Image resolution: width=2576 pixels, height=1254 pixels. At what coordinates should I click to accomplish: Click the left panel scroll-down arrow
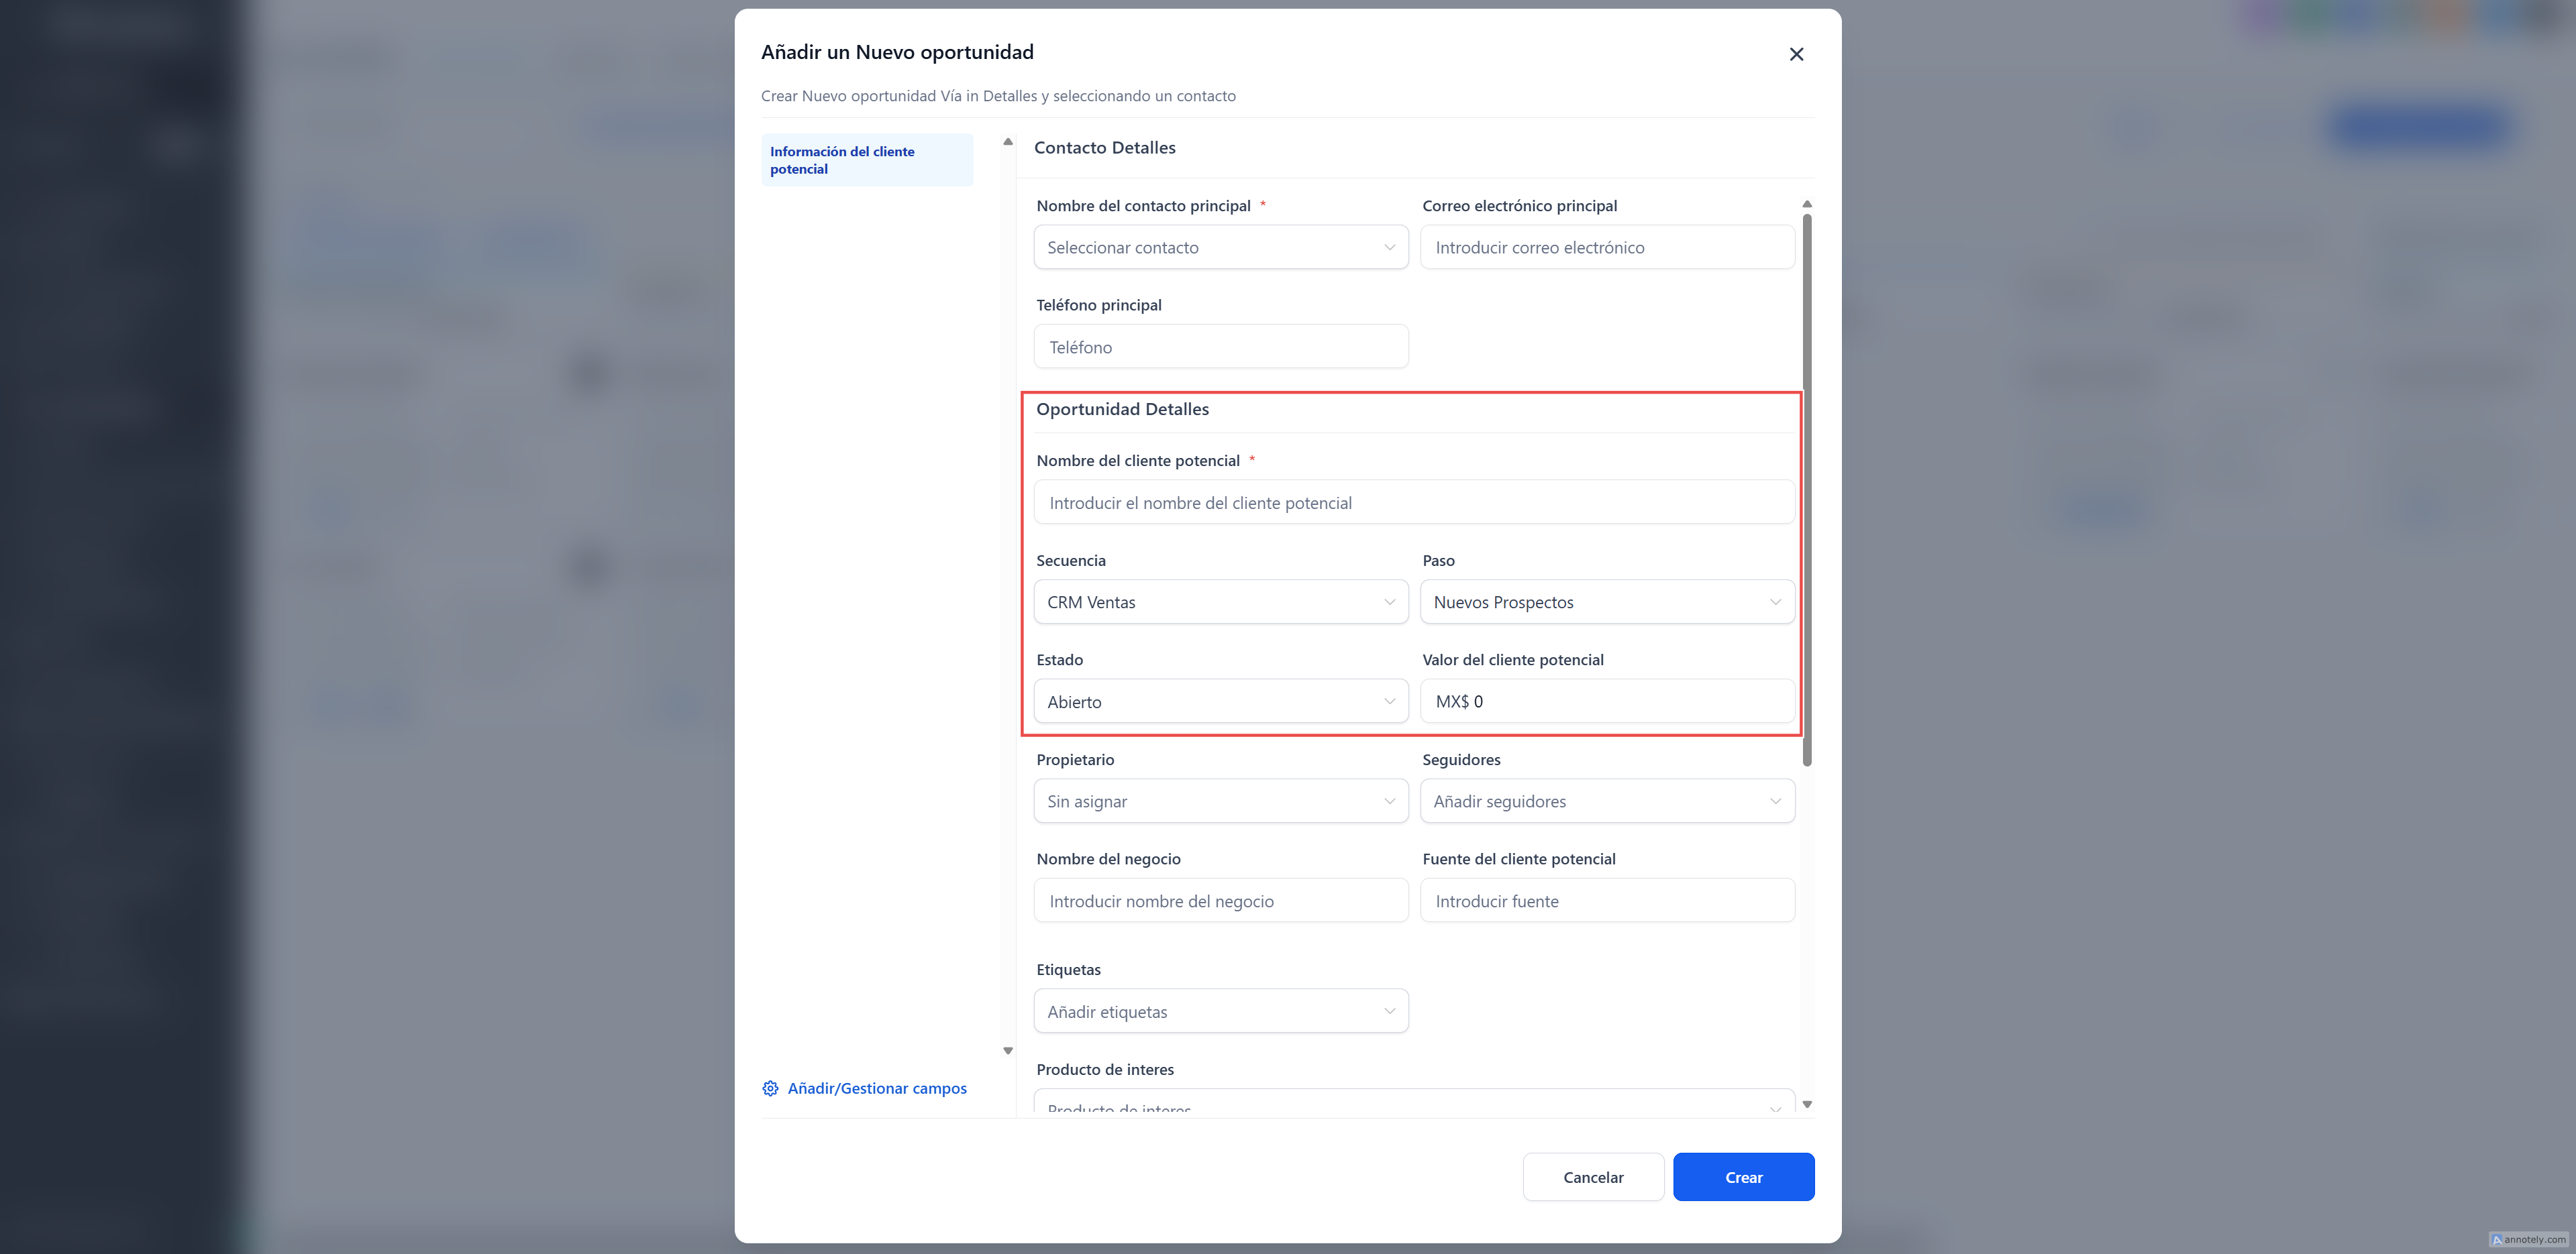pyautogui.click(x=1008, y=1050)
